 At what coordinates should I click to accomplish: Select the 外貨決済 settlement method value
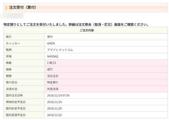tap(53, 89)
